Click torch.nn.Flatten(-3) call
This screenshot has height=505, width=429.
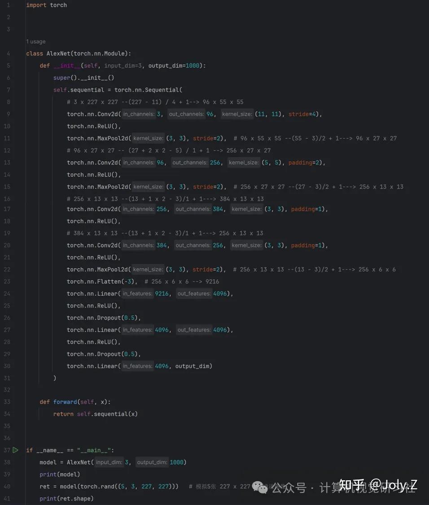[x=102, y=281]
